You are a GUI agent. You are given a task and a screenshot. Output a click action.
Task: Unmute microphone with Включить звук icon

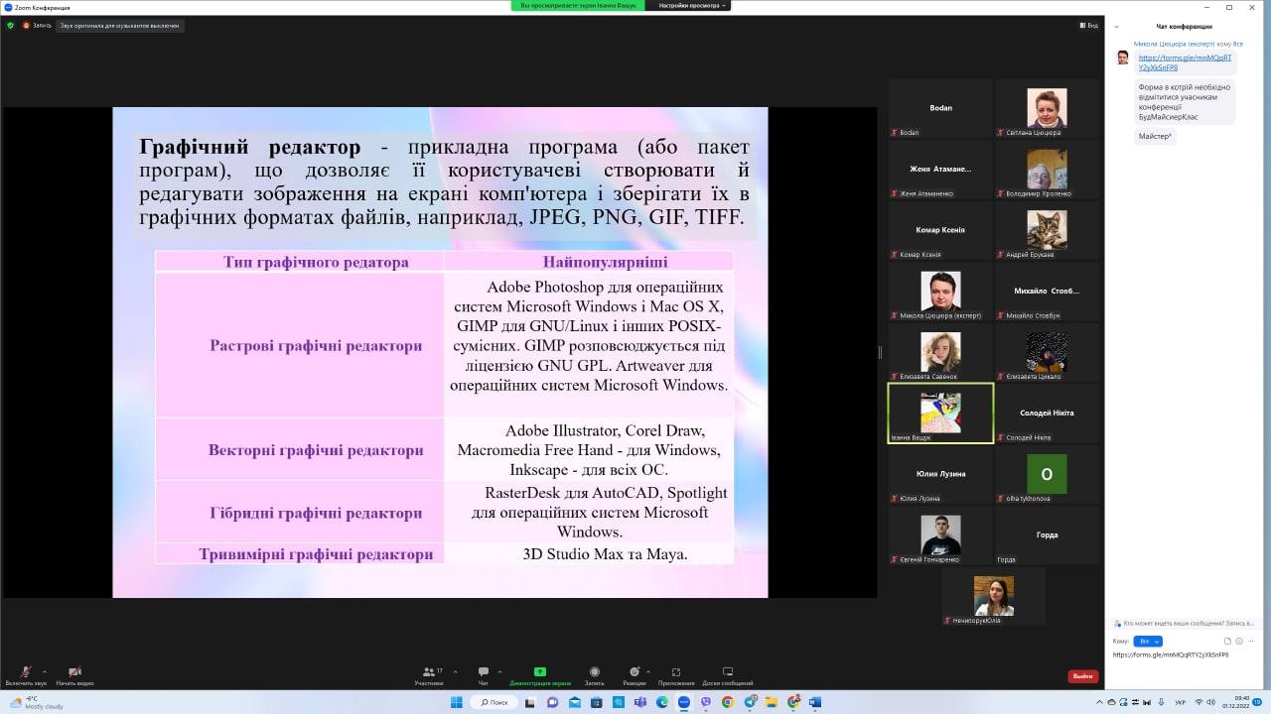tap(26, 671)
